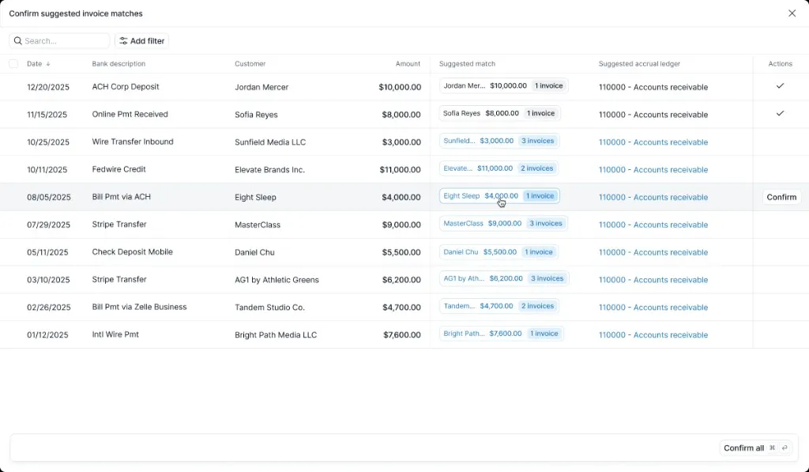Click 'Fedwire Credit' description
The width and height of the screenshot is (809, 472).
click(x=119, y=169)
